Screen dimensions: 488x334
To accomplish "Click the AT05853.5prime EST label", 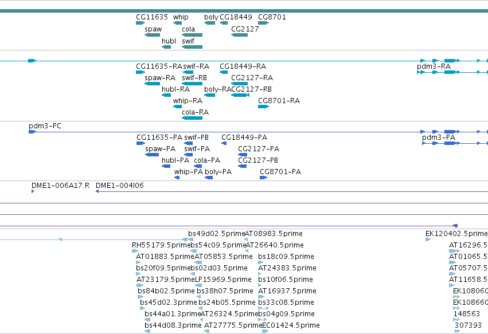I will (224, 257).
